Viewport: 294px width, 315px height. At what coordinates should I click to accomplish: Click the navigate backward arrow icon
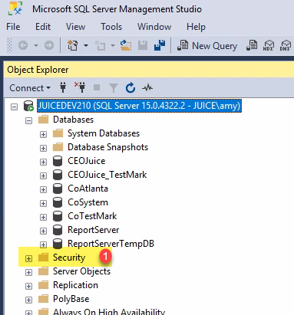pyautogui.click(x=23, y=45)
